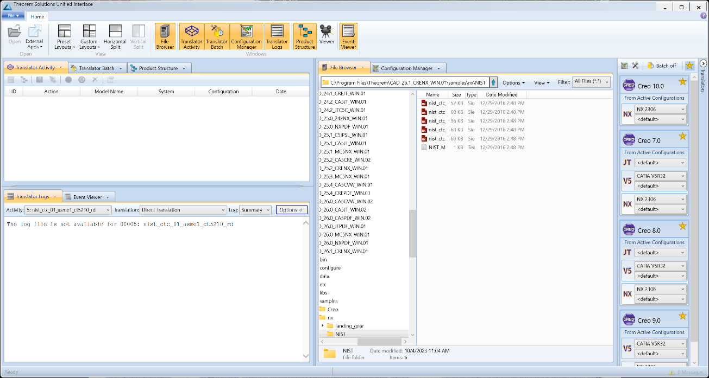Collapse the Translators side panel

pyautogui.click(x=702, y=63)
